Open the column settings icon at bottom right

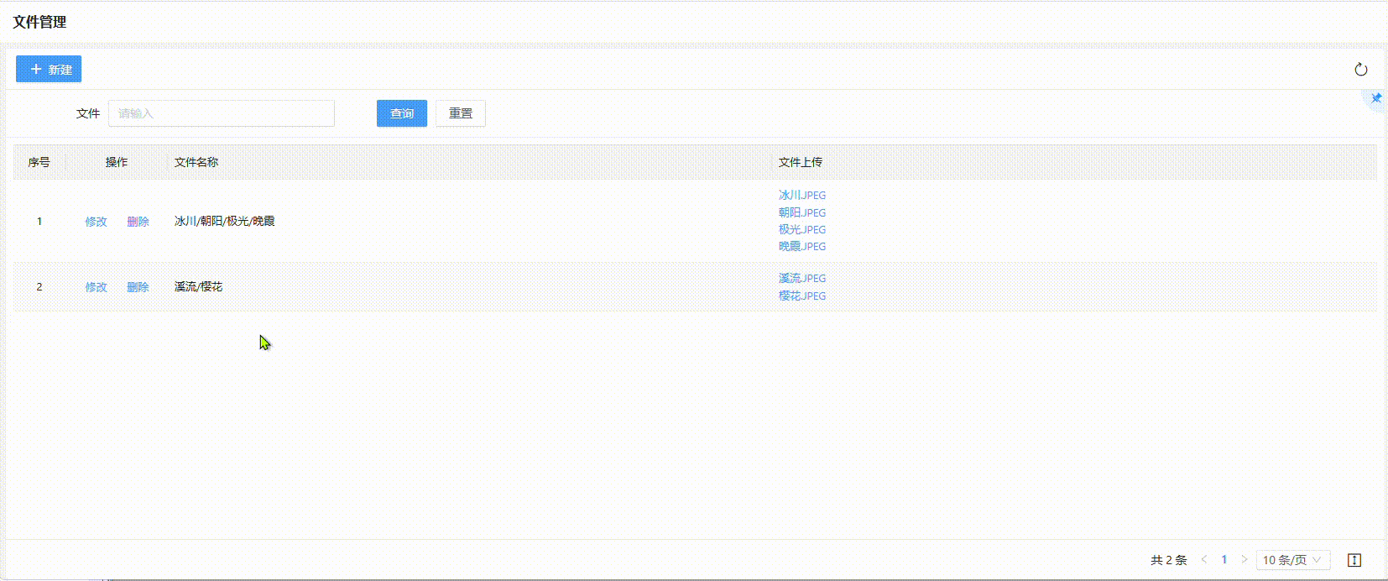(x=1354, y=560)
